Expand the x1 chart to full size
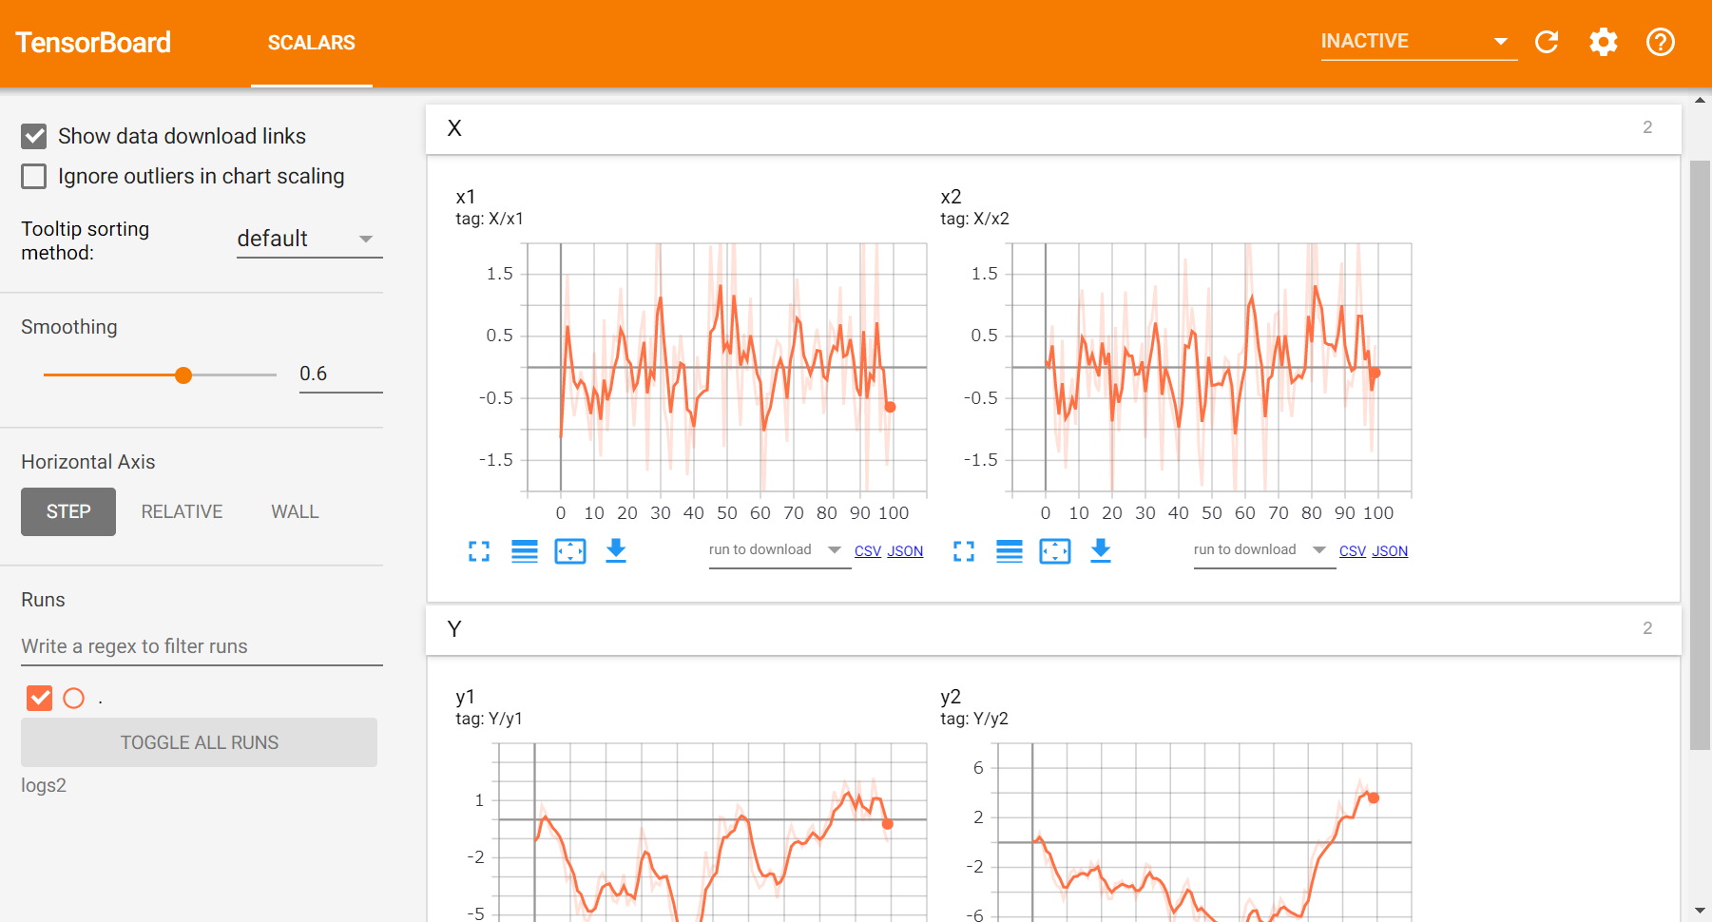 (479, 551)
